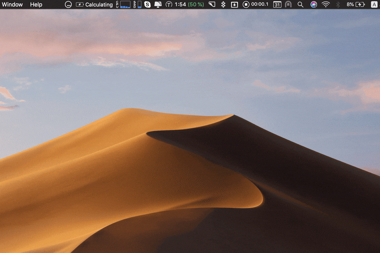
Task: Open the 8% battery charging menu
Action: 356,4
